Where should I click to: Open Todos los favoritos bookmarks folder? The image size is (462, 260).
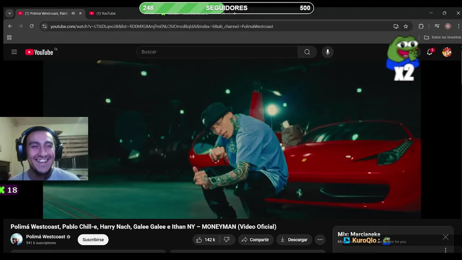click(442, 38)
